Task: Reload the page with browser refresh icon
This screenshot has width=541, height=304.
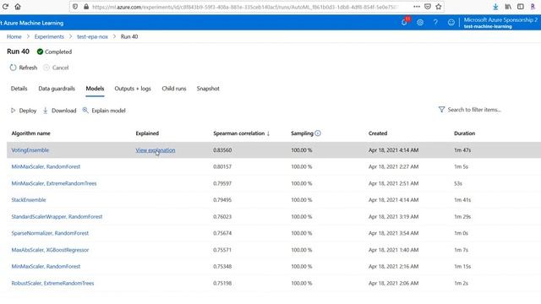Action: point(5,7)
